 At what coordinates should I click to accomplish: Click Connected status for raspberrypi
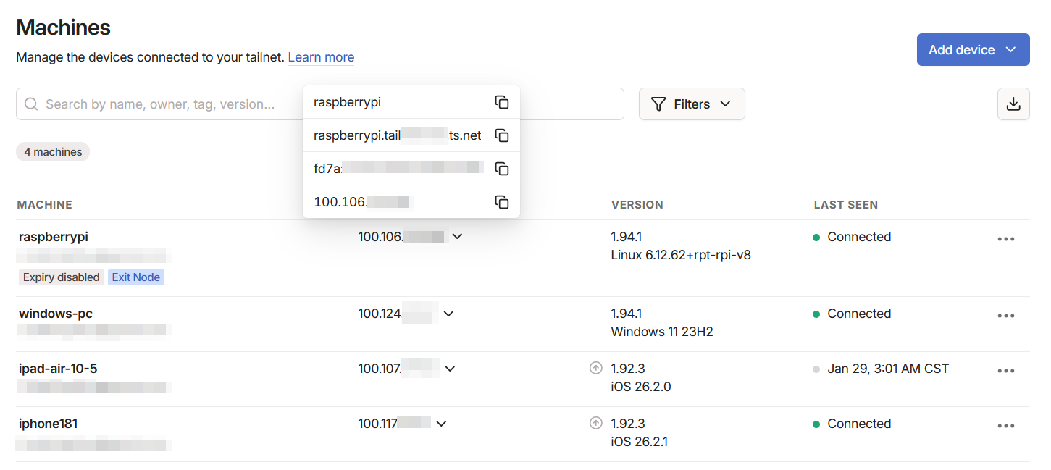coord(859,237)
